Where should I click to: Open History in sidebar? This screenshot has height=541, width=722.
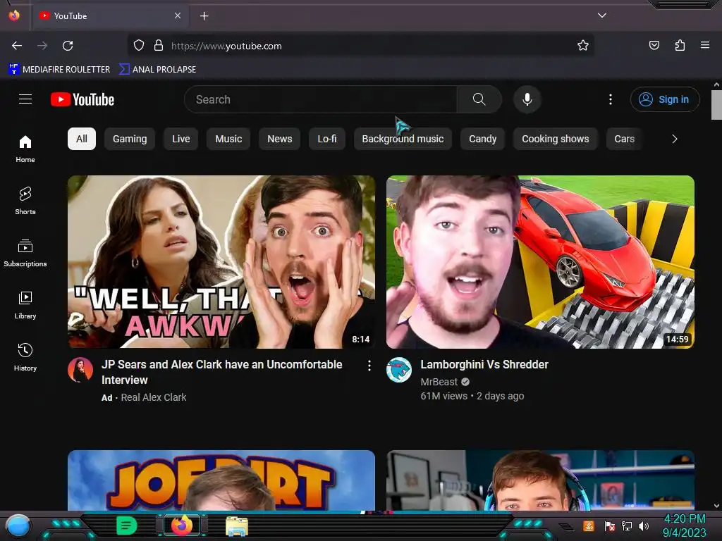(25, 357)
